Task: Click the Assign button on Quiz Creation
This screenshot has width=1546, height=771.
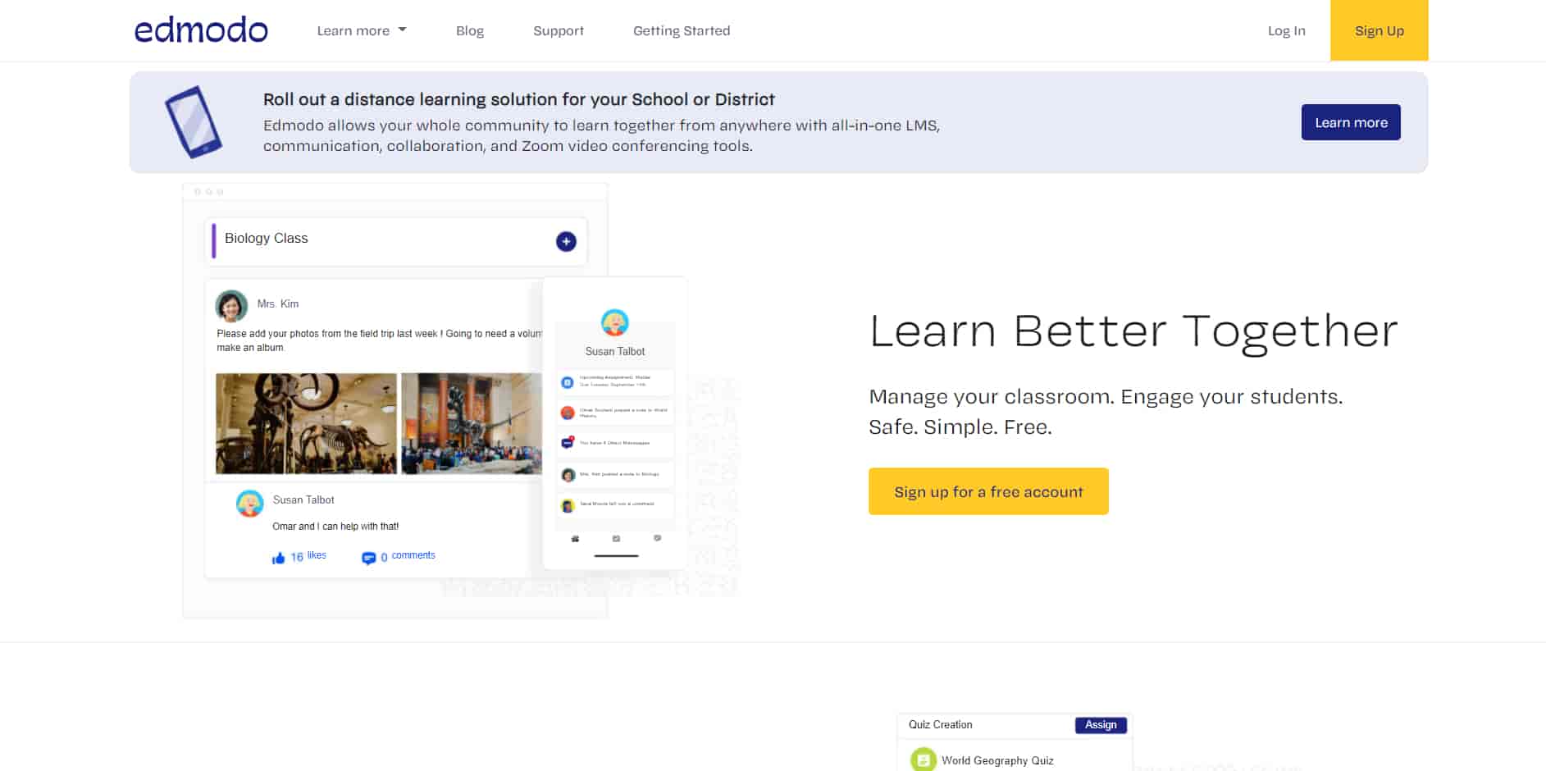Action: (x=1101, y=725)
